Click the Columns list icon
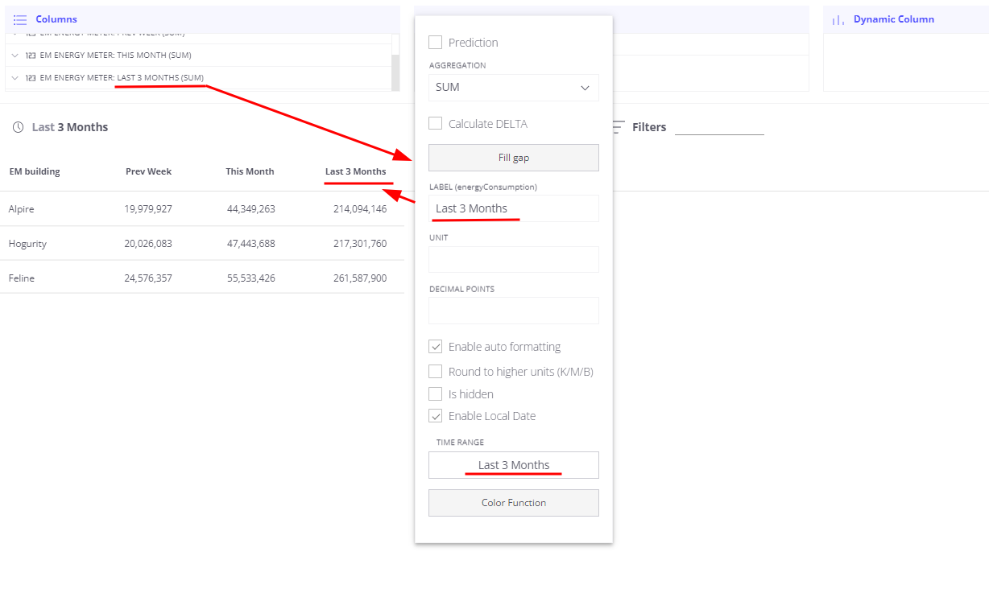 coord(20,19)
